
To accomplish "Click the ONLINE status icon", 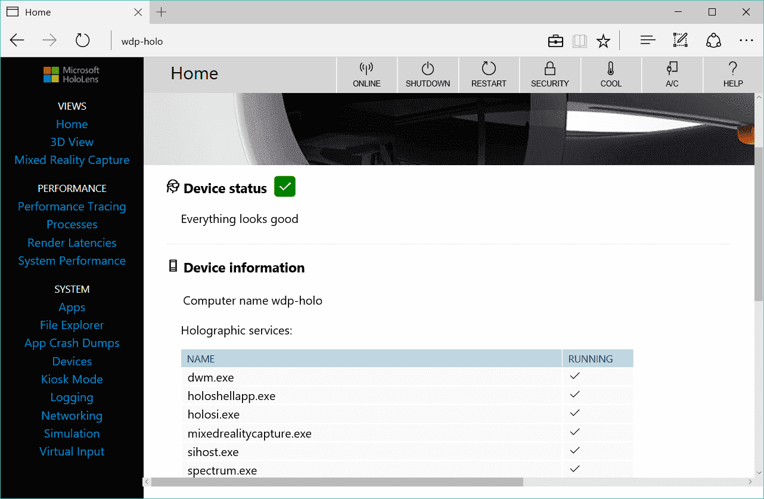I will pyautogui.click(x=367, y=68).
